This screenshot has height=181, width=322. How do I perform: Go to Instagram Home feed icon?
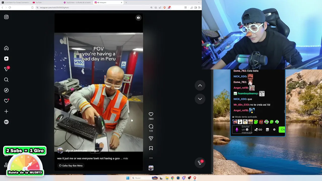[6, 48]
